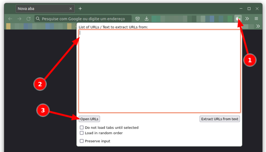Check the Load in random order box
The width and height of the screenshot is (266, 152).
[82, 133]
